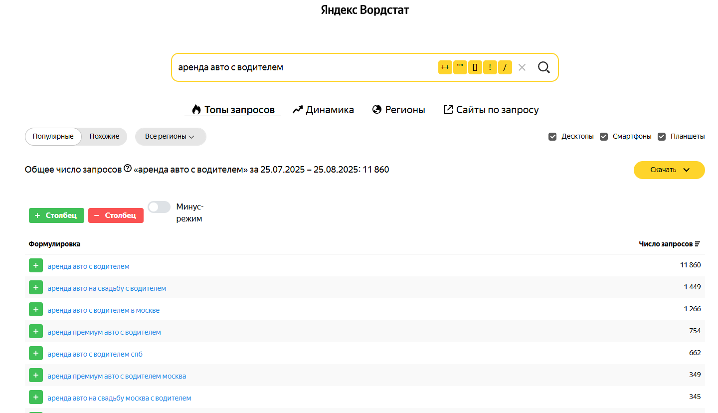Open 'аренда авто с водителем спб' link
The image size is (718, 413).
click(95, 354)
